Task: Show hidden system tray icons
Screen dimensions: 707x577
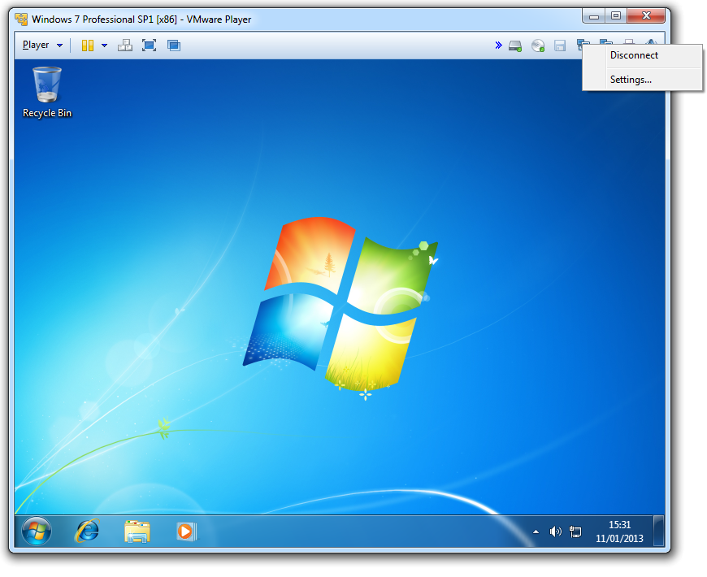Action: (x=535, y=531)
